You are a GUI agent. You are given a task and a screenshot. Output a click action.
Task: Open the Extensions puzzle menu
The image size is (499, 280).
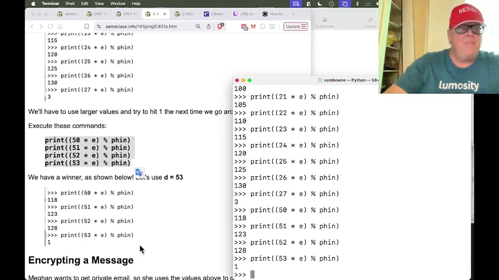263,26
